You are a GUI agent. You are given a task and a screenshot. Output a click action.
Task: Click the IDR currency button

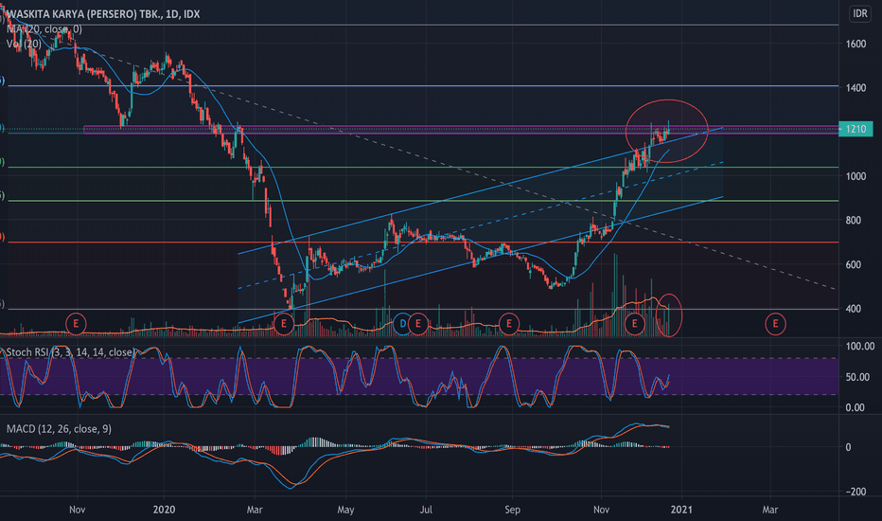coord(859,13)
